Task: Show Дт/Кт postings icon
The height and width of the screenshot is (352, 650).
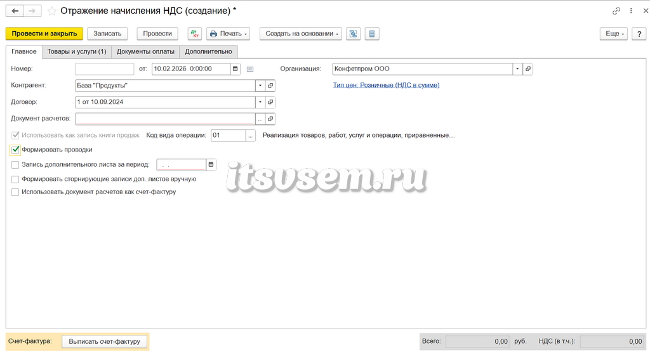Action: tap(194, 34)
